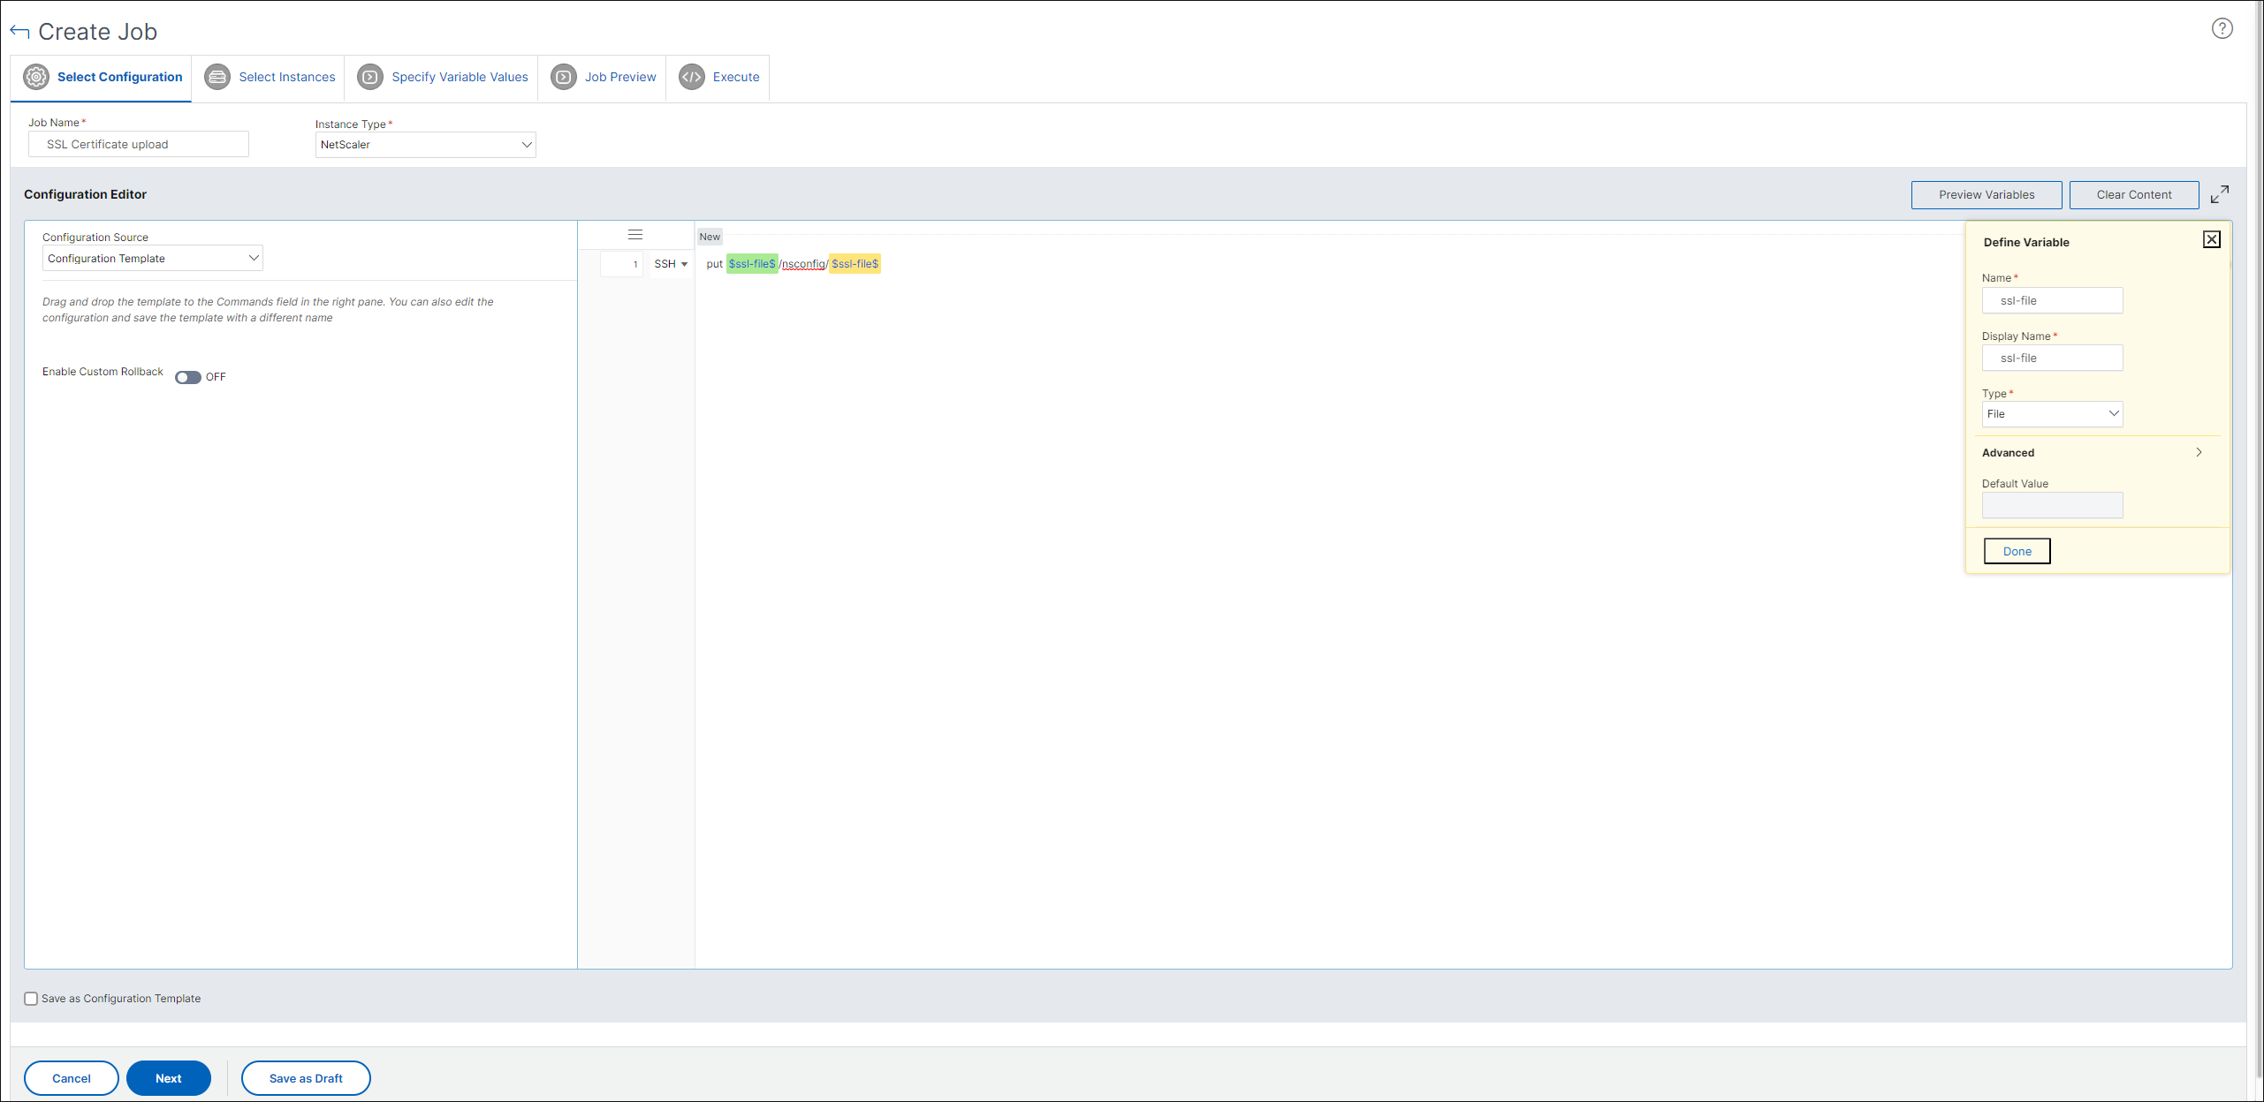Check Save as Configuration Template
The width and height of the screenshot is (2264, 1102).
31,999
